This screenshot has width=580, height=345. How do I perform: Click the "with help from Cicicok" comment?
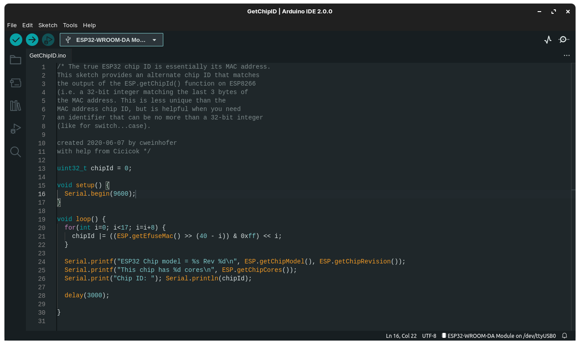[x=104, y=152]
